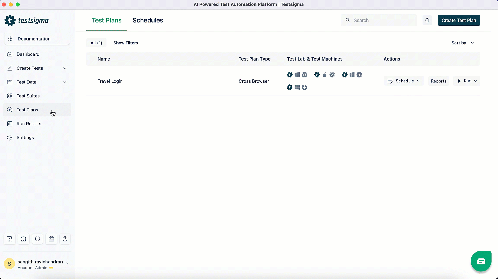Open the Travel Login test plan

click(110, 81)
